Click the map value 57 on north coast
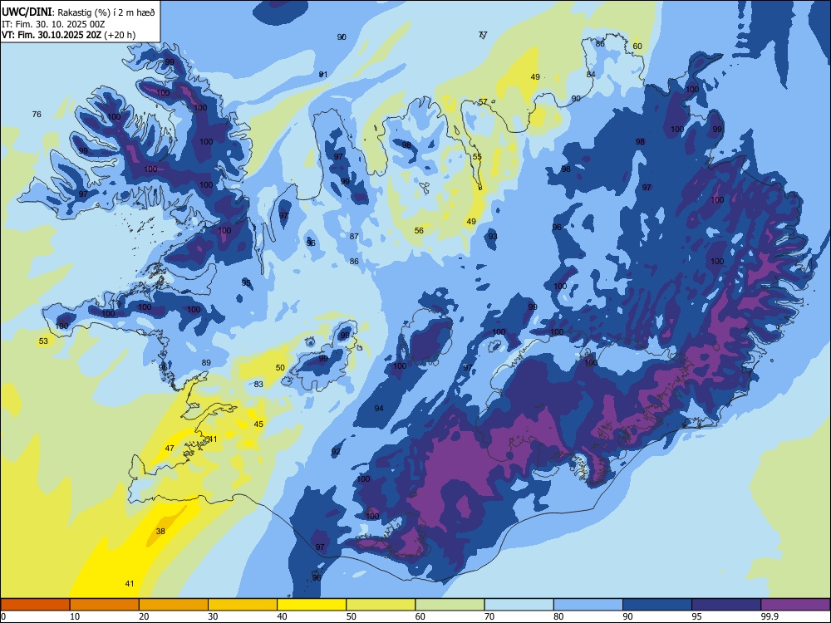Image resolution: width=831 pixels, height=623 pixels. tap(483, 101)
